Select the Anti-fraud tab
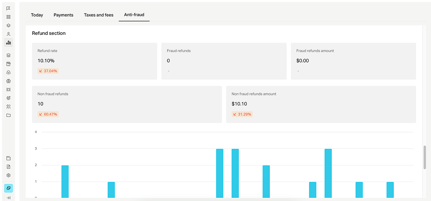This screenshot has height=201, width=431. (134, 15)
